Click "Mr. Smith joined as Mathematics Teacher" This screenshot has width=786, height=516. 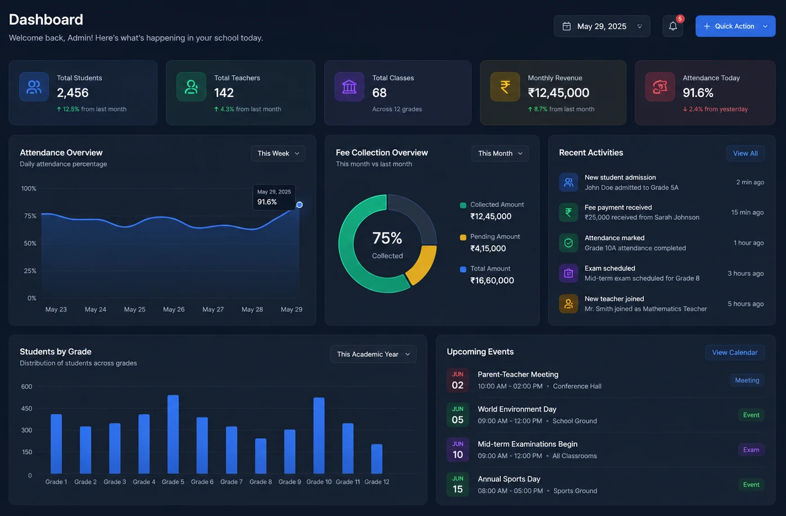646,309
